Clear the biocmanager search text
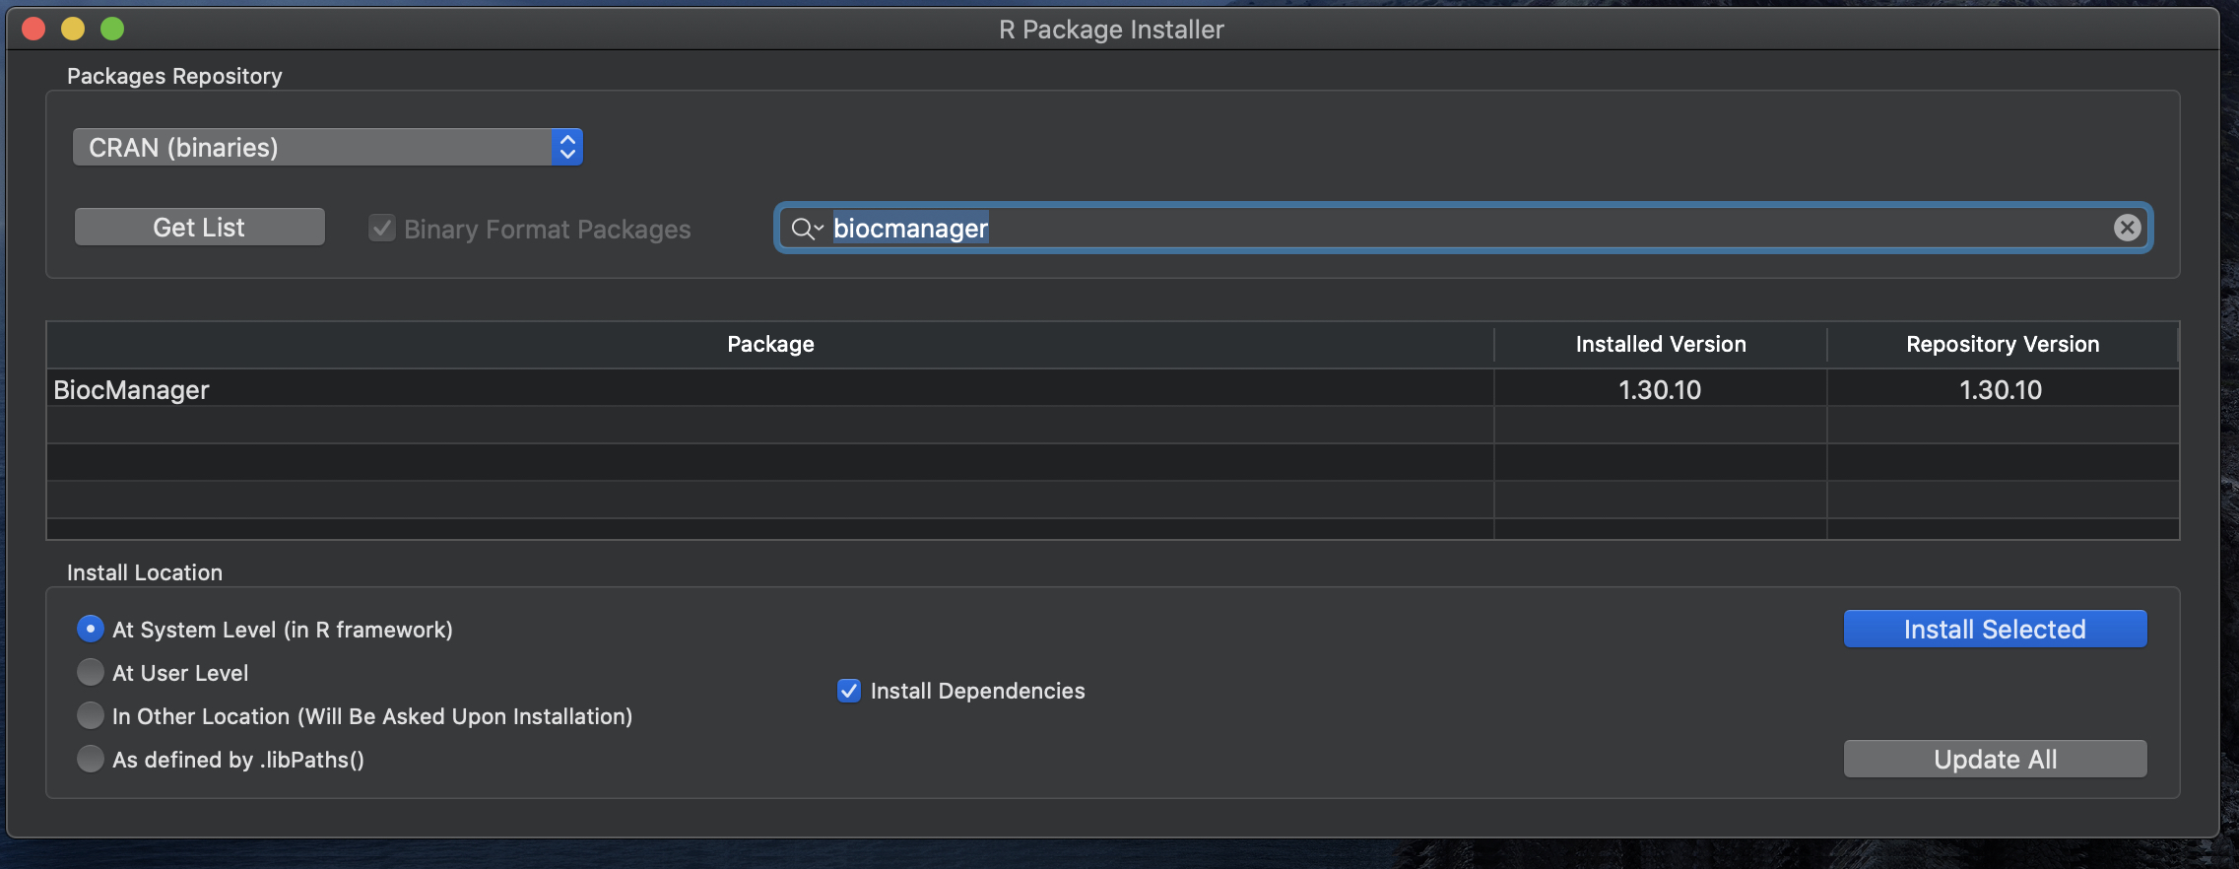Screen dimensions: 2239x869 2127,229
